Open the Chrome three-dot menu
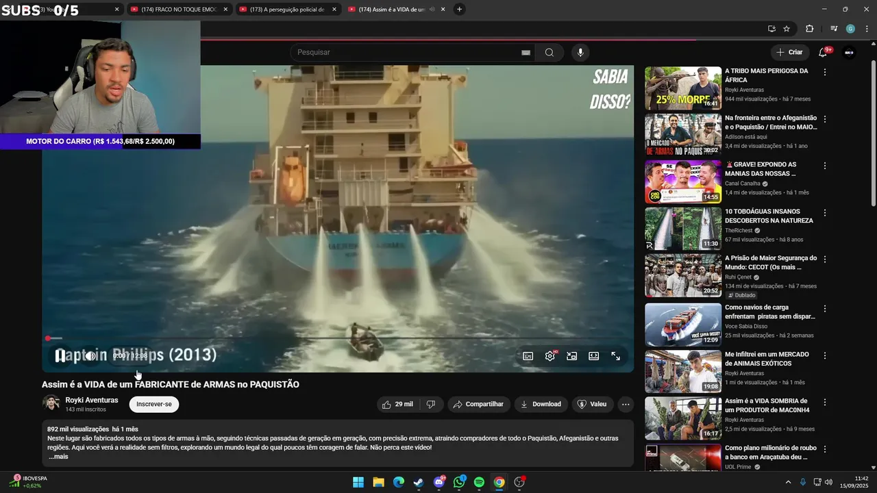 point(867,29)
